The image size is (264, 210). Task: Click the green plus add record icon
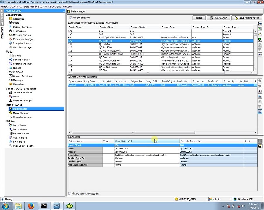click(260, 39)
